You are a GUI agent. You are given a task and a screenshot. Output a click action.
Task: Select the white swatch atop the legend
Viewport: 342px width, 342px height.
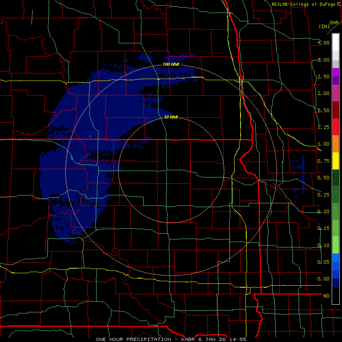pos(336,43)
